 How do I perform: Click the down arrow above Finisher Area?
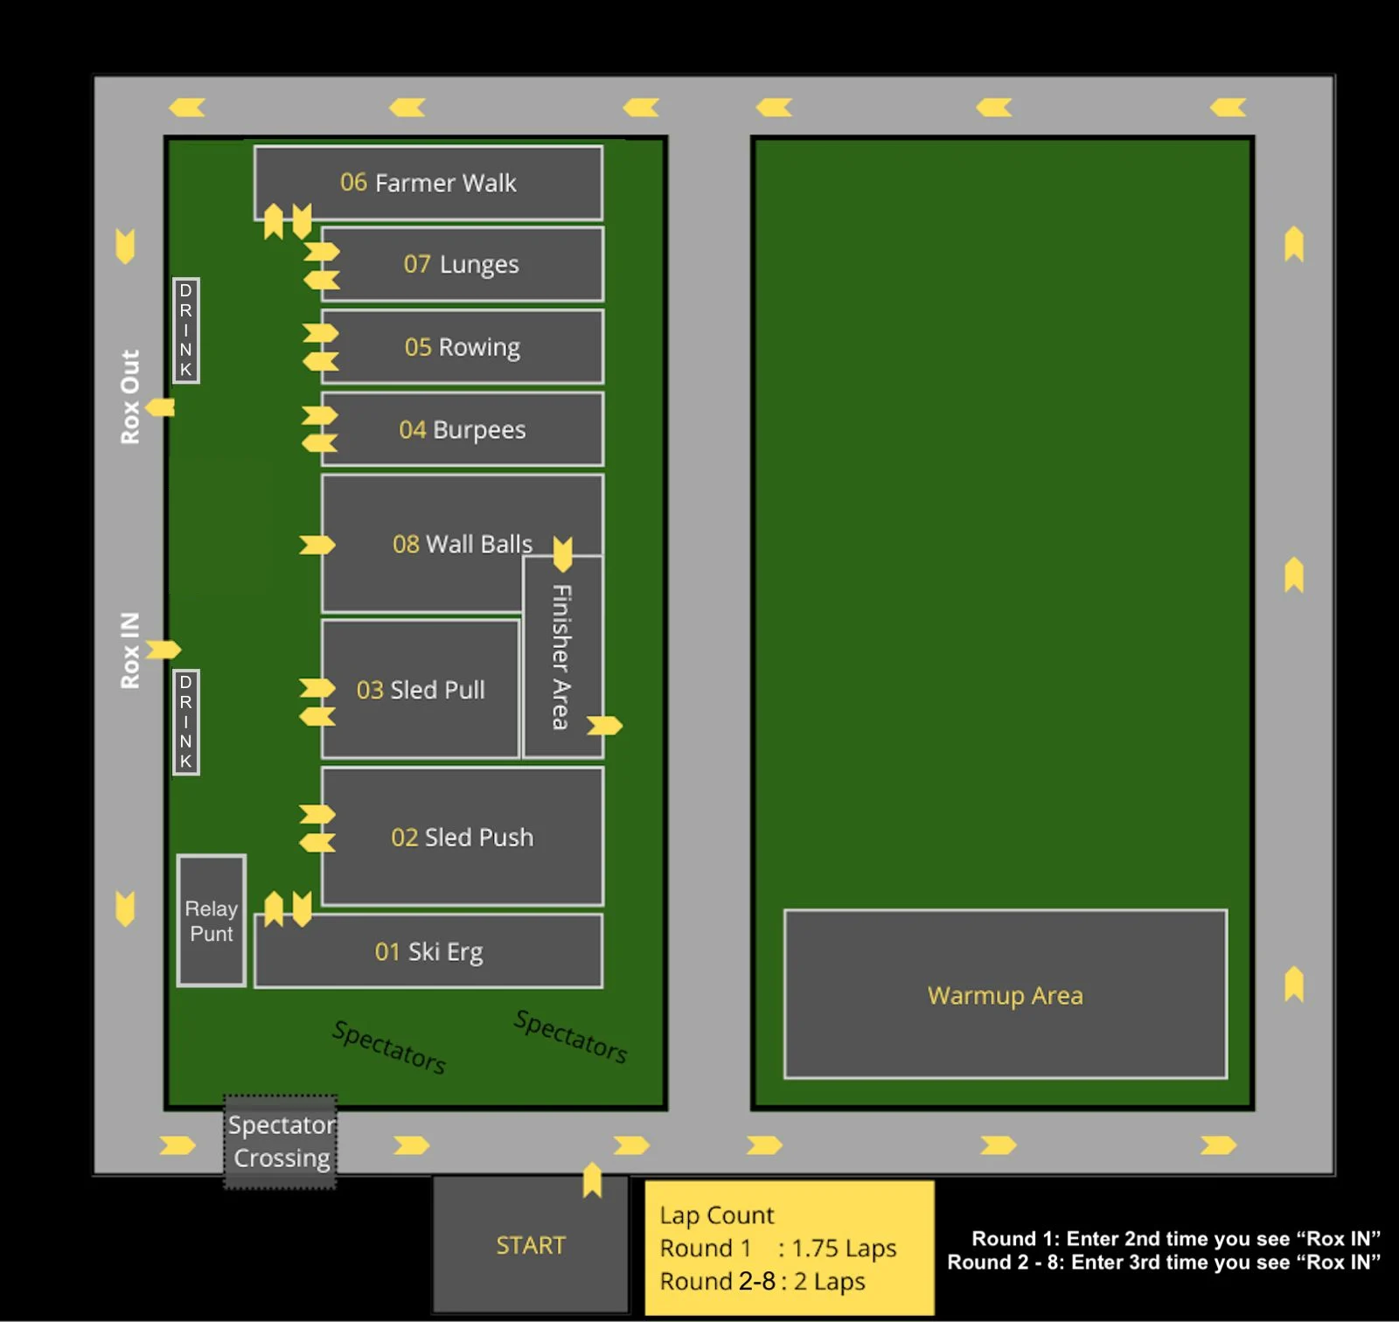(563, 554)
